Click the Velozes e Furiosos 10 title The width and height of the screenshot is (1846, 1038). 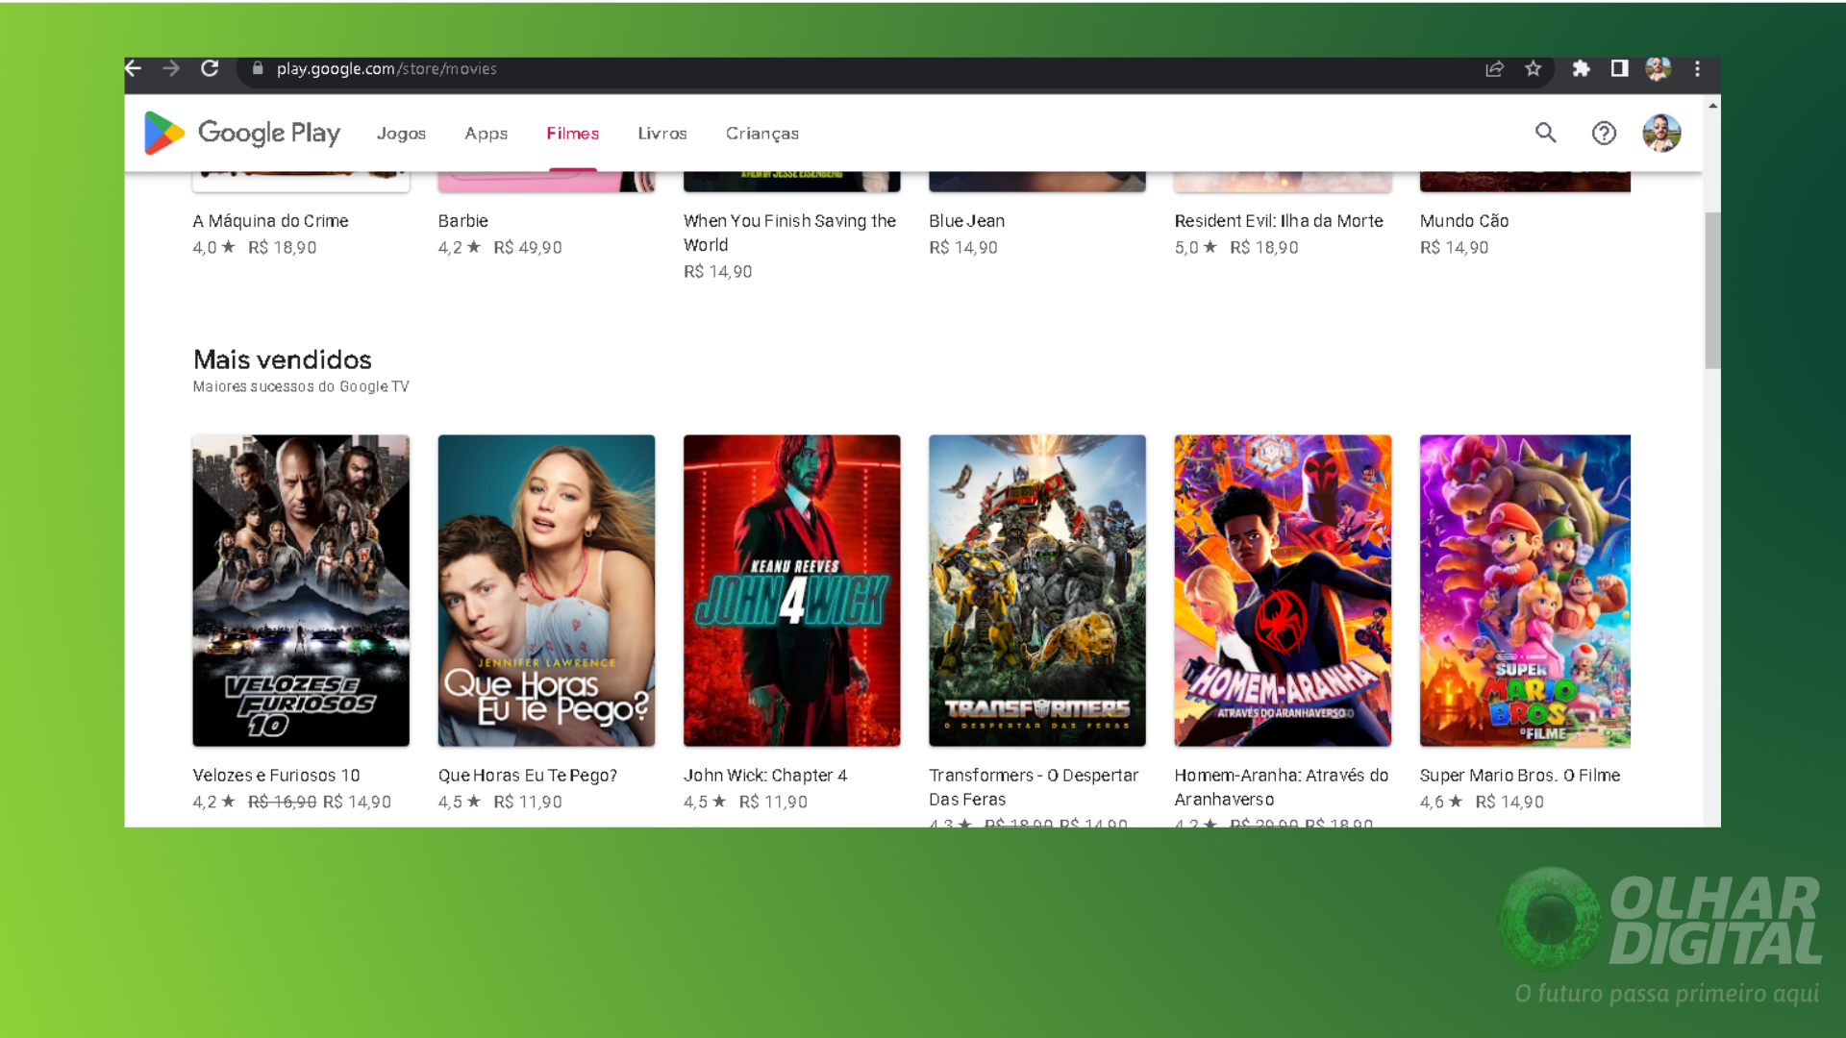pos(276,776)
